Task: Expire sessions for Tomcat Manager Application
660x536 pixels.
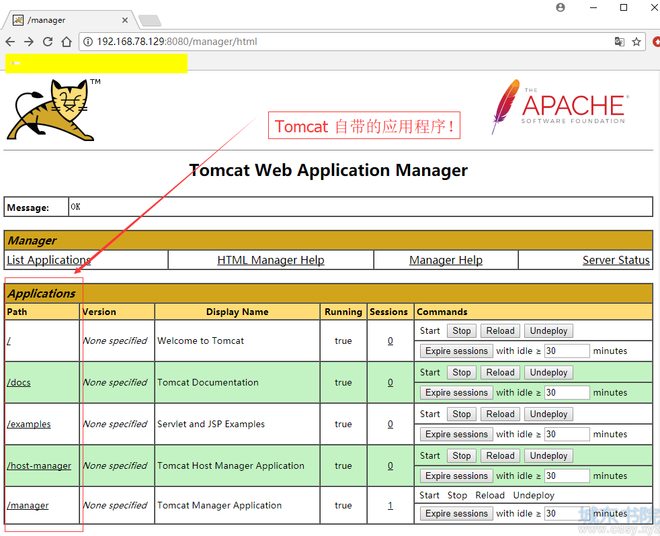Action: tap(457, 513)
